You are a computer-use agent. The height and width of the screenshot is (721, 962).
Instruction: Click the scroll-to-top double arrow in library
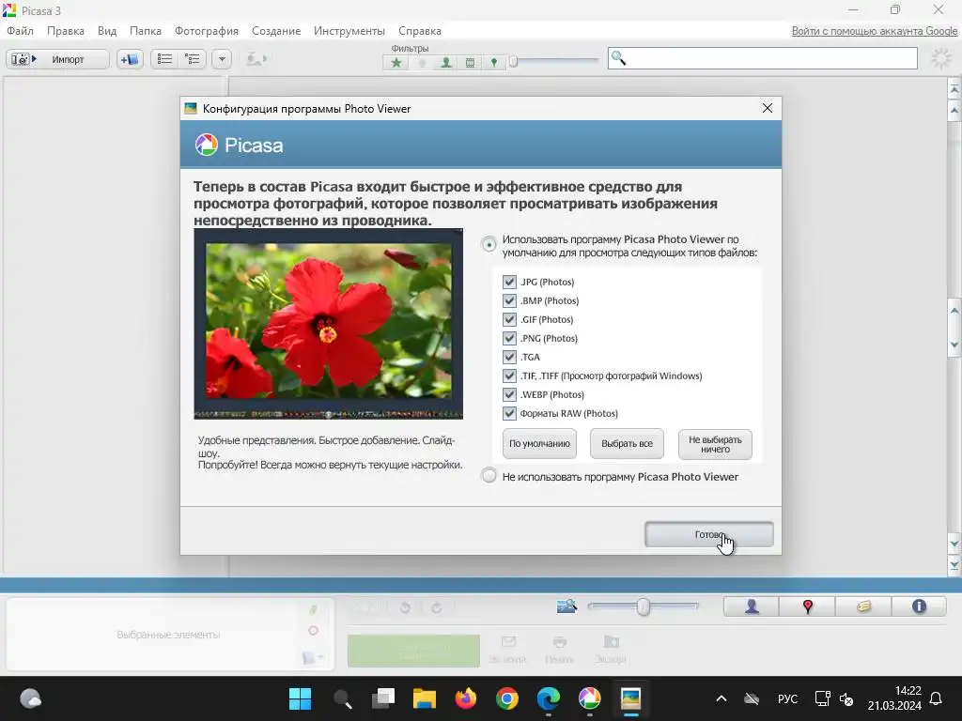pos(954,89)
